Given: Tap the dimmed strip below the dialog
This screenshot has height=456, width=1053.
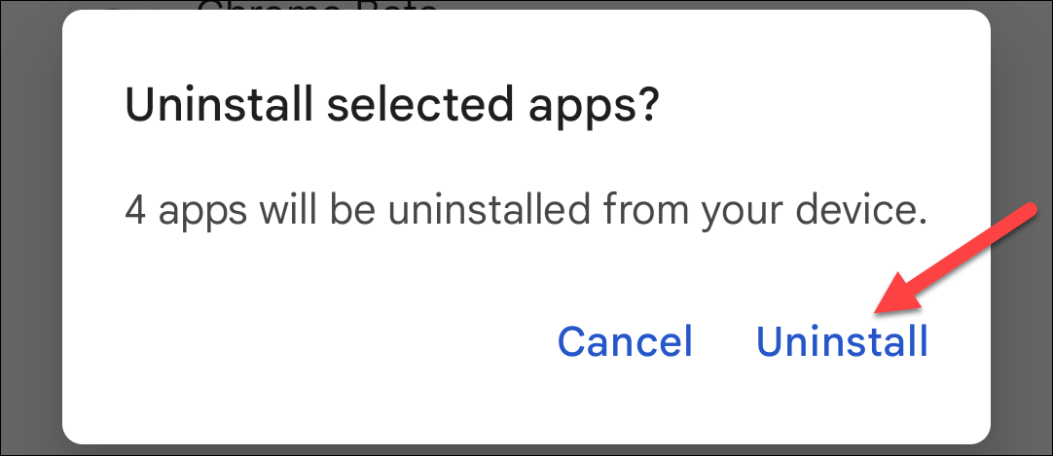Looking at the screenshot, I should coord(526,449).
